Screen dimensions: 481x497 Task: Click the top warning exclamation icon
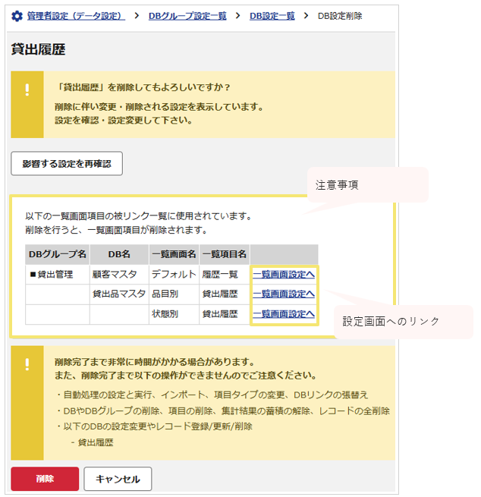(27, 90)
